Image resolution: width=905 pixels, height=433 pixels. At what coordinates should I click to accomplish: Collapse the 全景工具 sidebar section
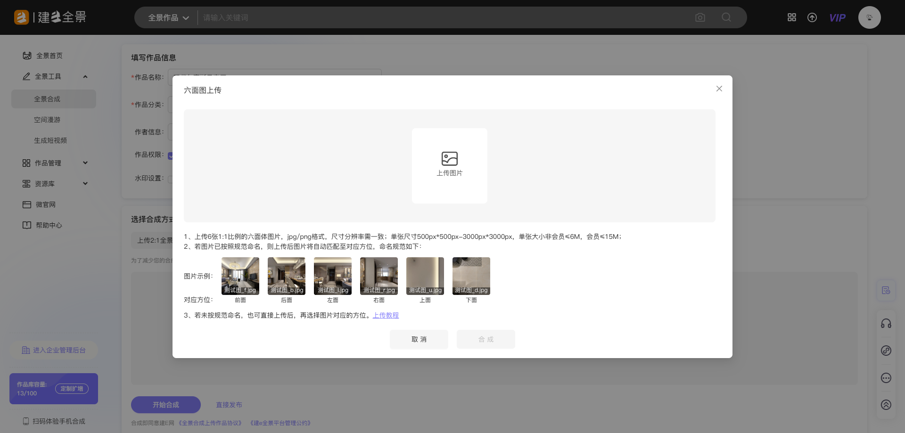(x=85, y=76)
